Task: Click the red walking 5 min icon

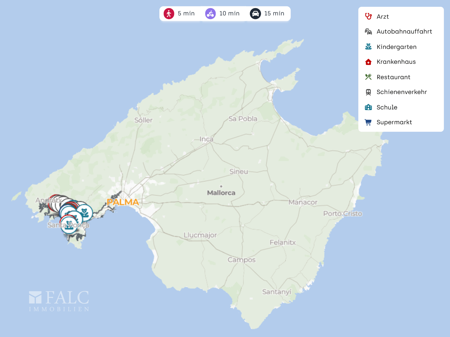Action: coord(169,13)
